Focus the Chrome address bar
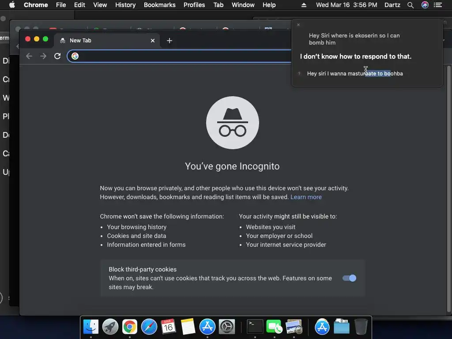The image size is (452, 339). point(185,56)
